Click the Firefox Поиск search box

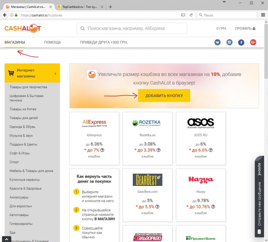[x=227, y=15]
